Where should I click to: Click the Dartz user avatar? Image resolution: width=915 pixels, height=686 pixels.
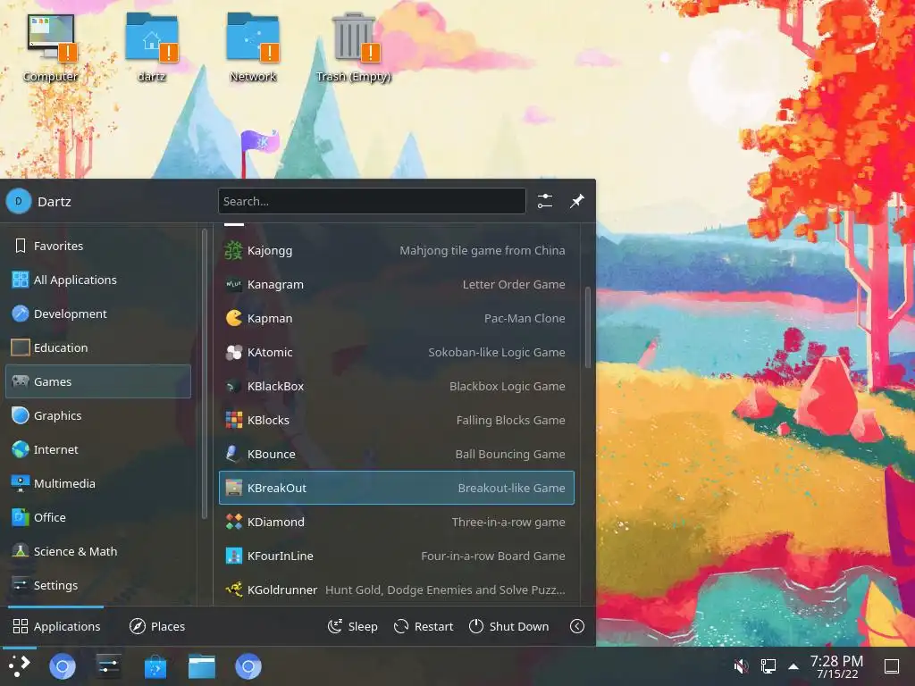point(19,201)
